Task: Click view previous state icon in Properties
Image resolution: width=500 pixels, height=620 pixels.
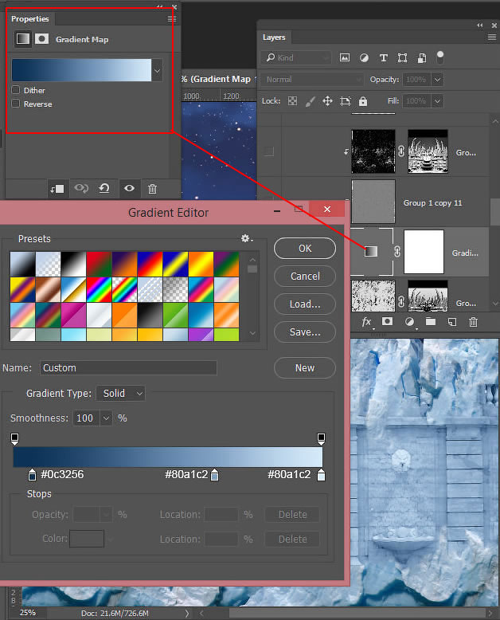Action: [81, 188]
